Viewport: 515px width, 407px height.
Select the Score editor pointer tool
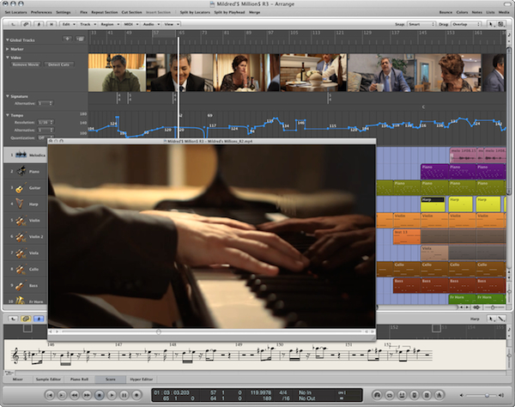(491, 319)
